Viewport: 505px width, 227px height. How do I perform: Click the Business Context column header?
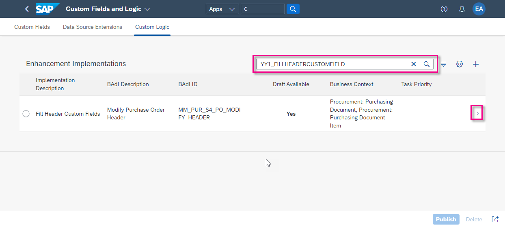[x=352, y=84]
